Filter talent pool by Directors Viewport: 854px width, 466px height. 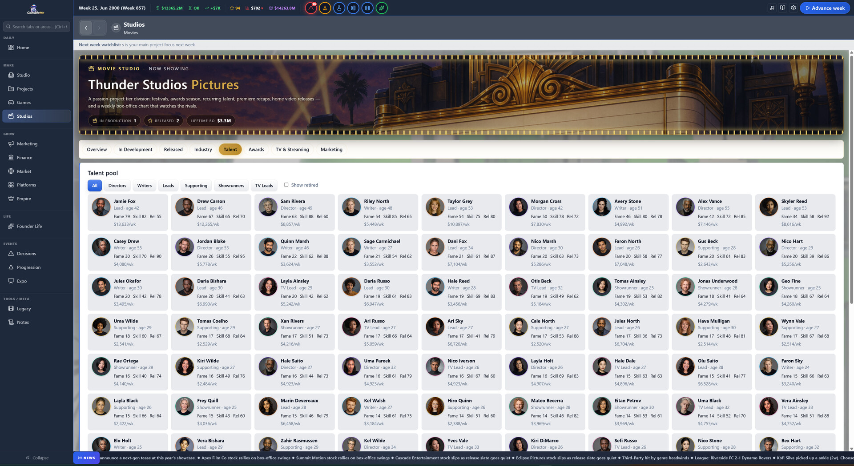pos(117,186)
